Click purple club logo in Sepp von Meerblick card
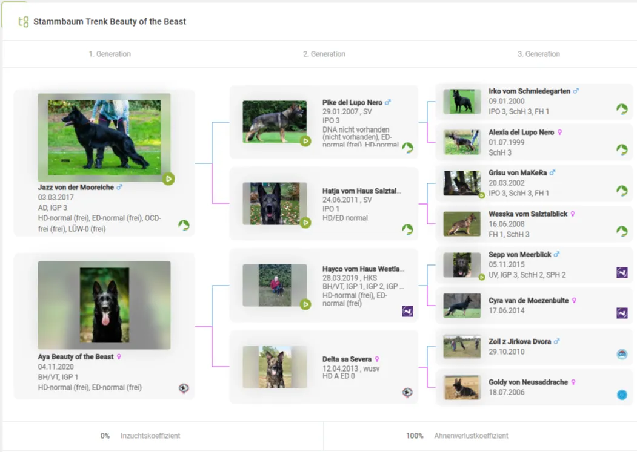Image resolution: width=637 pixels, height=452 pixels. click(622, 272)
